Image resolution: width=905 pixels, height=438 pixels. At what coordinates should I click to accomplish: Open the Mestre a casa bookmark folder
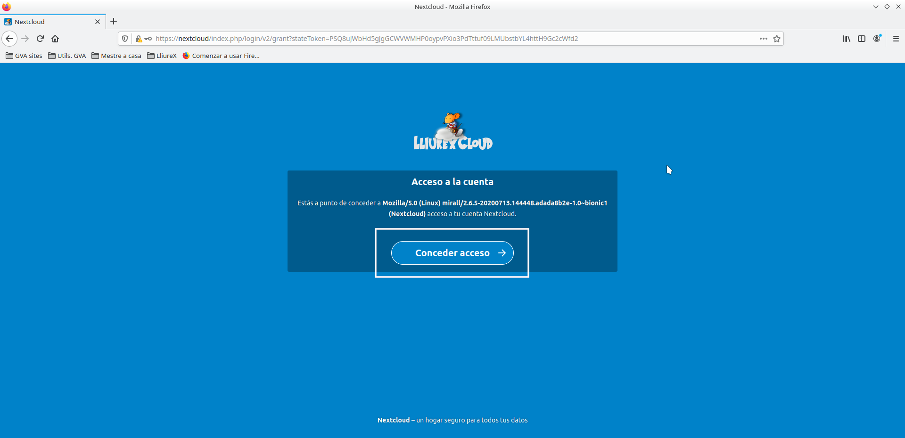click(x=116, y=56)
